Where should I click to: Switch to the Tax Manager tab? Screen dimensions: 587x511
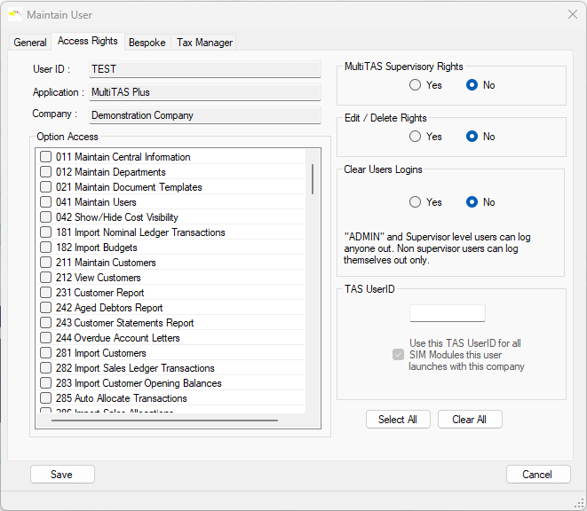click(x=204, y=43)
